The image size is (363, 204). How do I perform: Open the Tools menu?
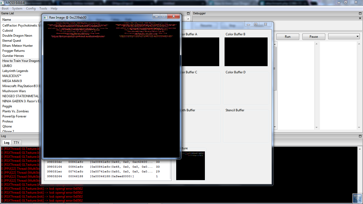[43, 8]
